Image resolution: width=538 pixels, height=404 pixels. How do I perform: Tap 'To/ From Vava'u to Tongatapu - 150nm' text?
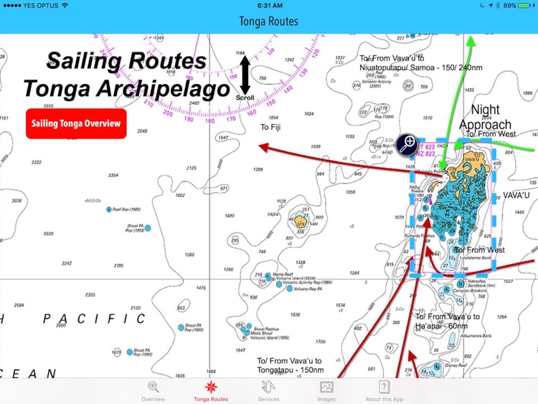point(291,365)
